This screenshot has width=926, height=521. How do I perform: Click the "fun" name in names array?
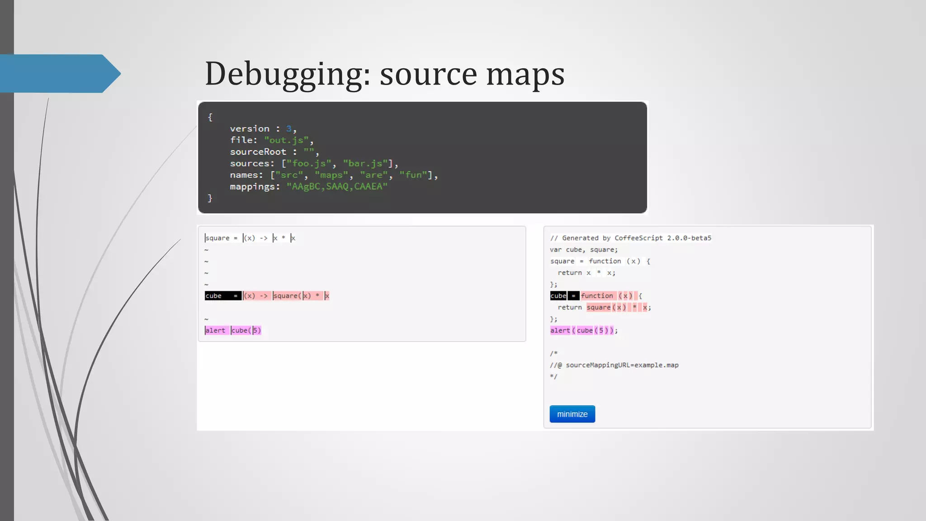[413, 175]
